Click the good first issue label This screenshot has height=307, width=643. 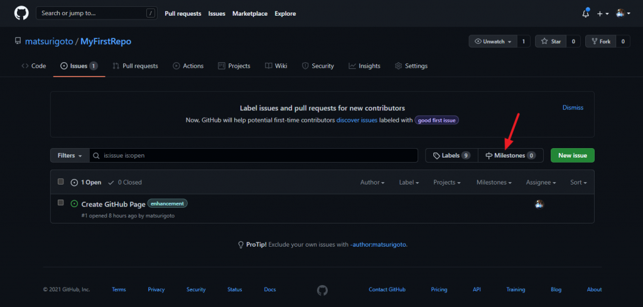[437, 121]
